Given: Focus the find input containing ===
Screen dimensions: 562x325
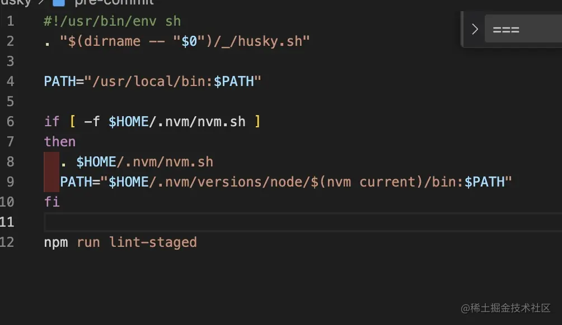Looking at the screenshot, I should [523, 29].
